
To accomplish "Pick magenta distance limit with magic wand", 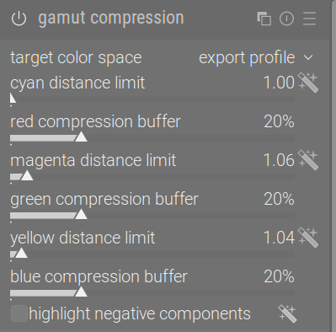I will tap(308, 160).
